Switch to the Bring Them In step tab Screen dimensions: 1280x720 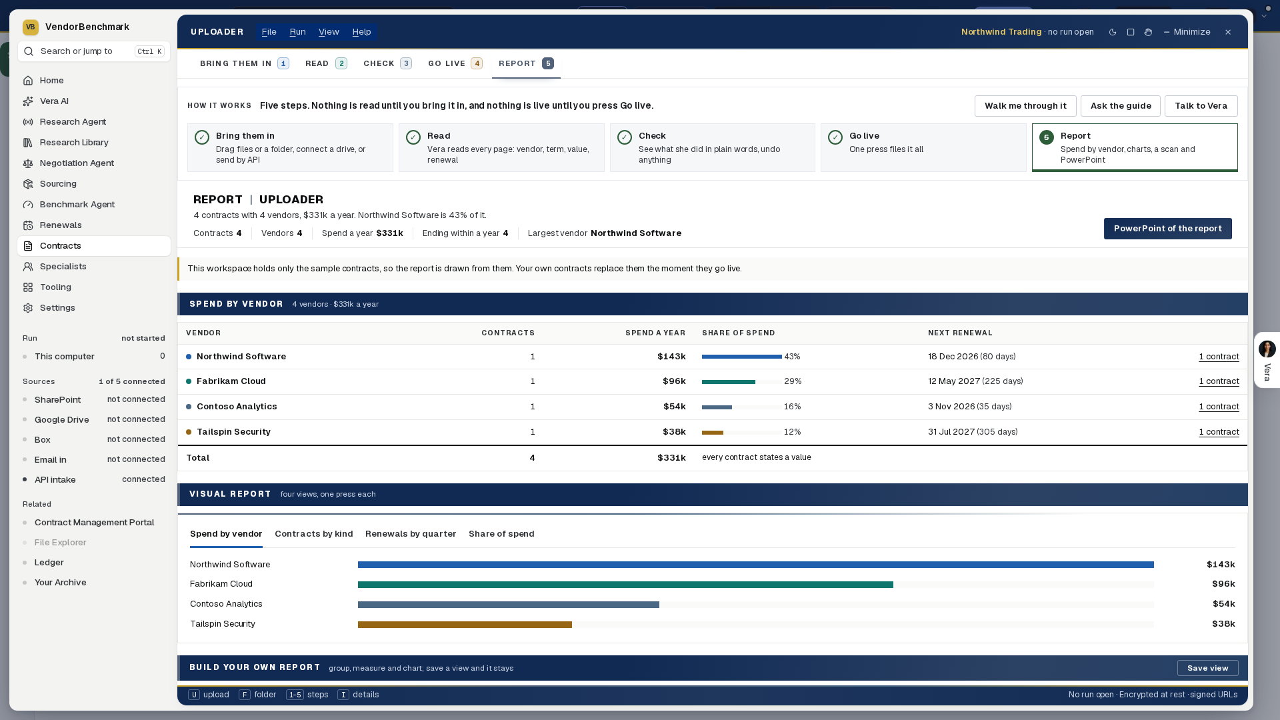[244, 63]
